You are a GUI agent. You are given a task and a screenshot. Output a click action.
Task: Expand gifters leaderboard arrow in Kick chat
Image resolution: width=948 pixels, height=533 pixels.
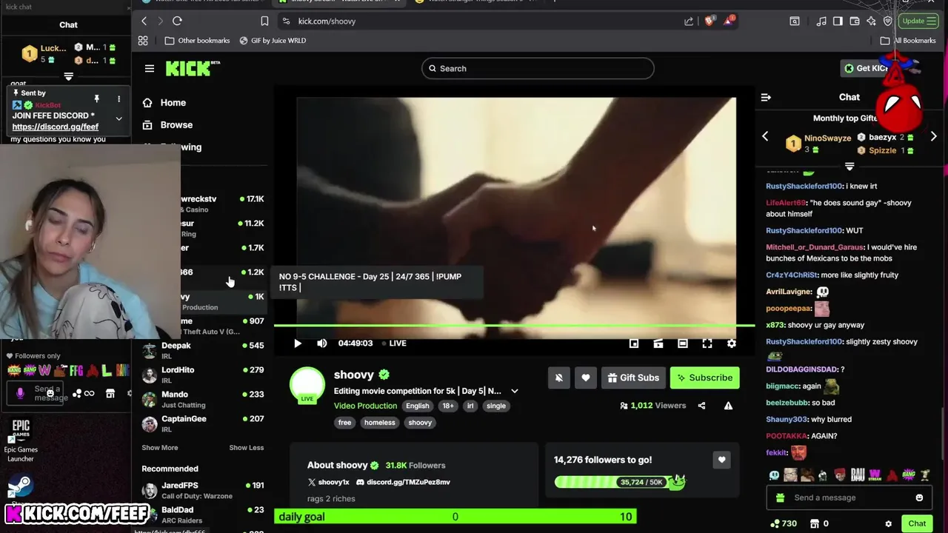click(x=849, y=167)
